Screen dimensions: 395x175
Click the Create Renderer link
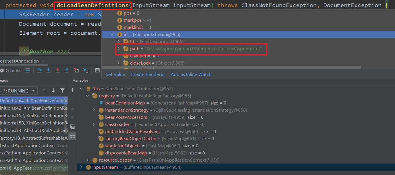[148, 74]
